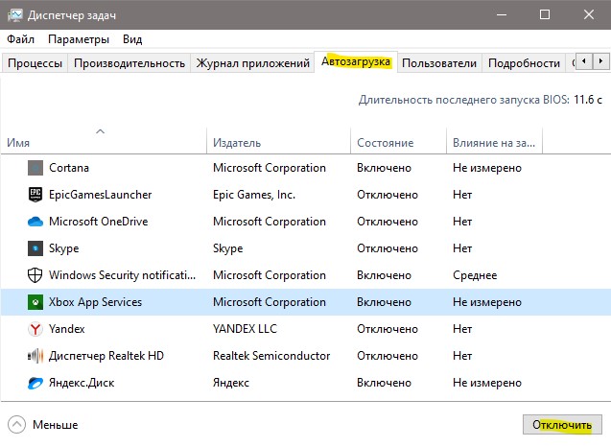611x447 pixels.
Task: Click the Realtek HD speaker icon
Action: [35, 356]
